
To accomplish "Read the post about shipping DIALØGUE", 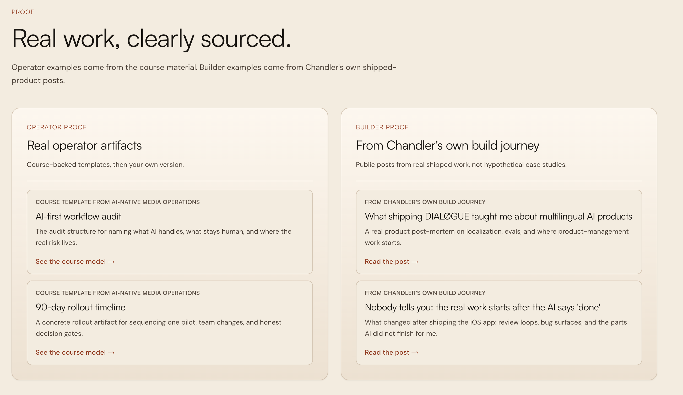I will tap(391, 261).
